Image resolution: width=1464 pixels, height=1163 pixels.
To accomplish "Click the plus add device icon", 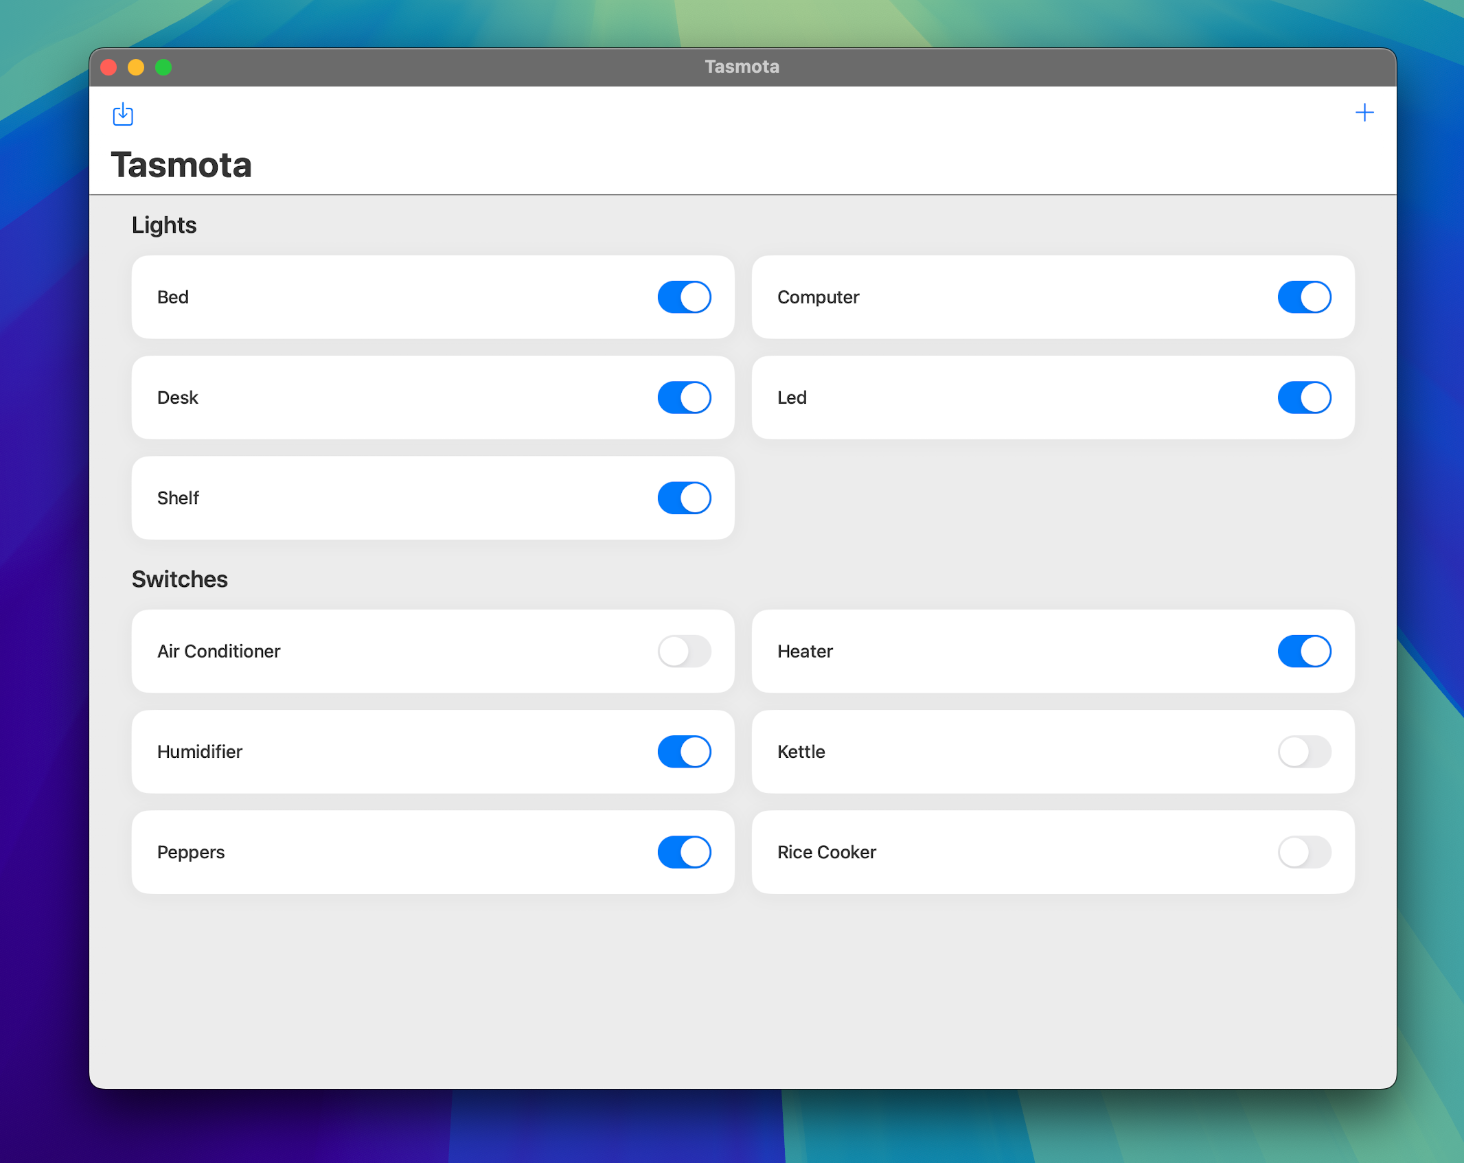I will point(1364,113).
